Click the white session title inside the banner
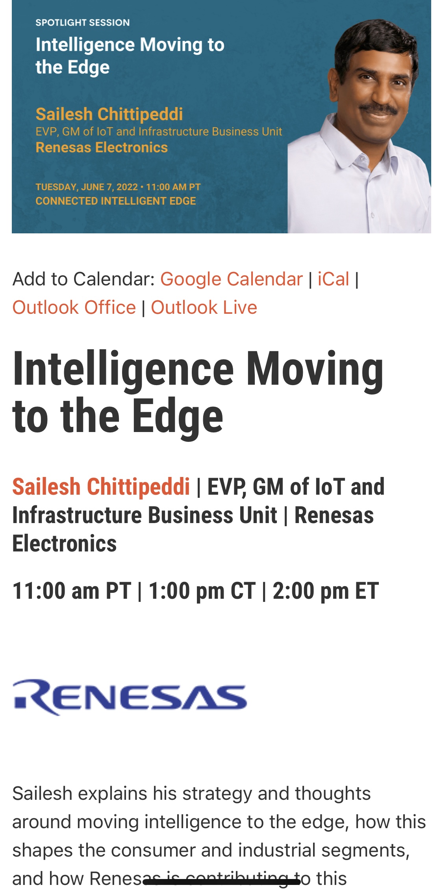Screen dimensions: 443x894 pos(130,56)
